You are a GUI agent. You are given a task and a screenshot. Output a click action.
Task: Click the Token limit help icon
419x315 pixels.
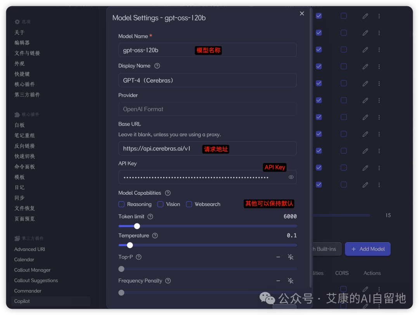click(x=150, y=216)
